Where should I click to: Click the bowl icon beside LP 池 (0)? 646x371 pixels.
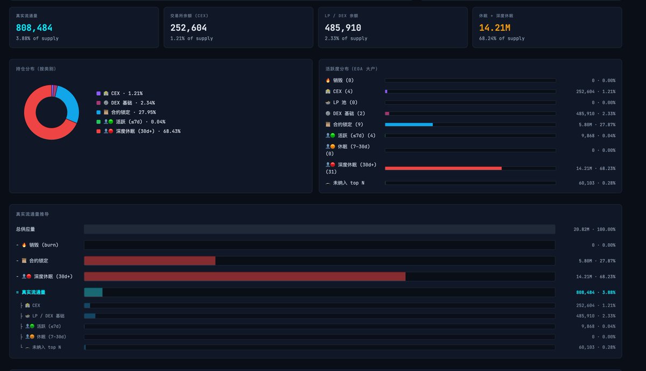pos(328,102)
